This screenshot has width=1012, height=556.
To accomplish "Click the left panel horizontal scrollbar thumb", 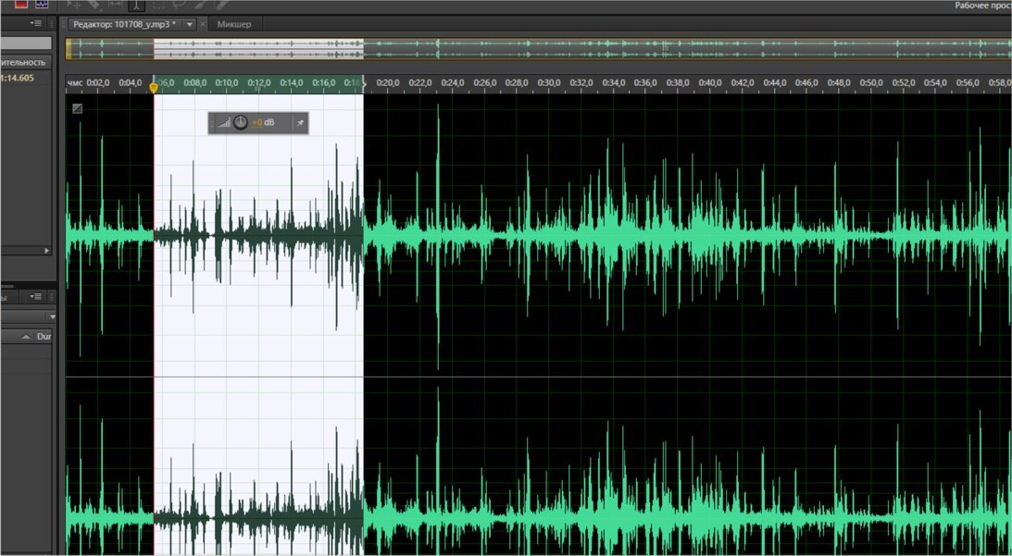I will coord(7,286).
